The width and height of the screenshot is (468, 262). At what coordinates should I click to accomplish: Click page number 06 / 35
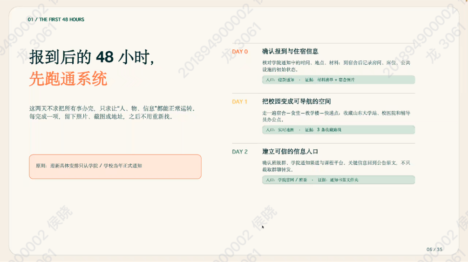click(434, 249)
